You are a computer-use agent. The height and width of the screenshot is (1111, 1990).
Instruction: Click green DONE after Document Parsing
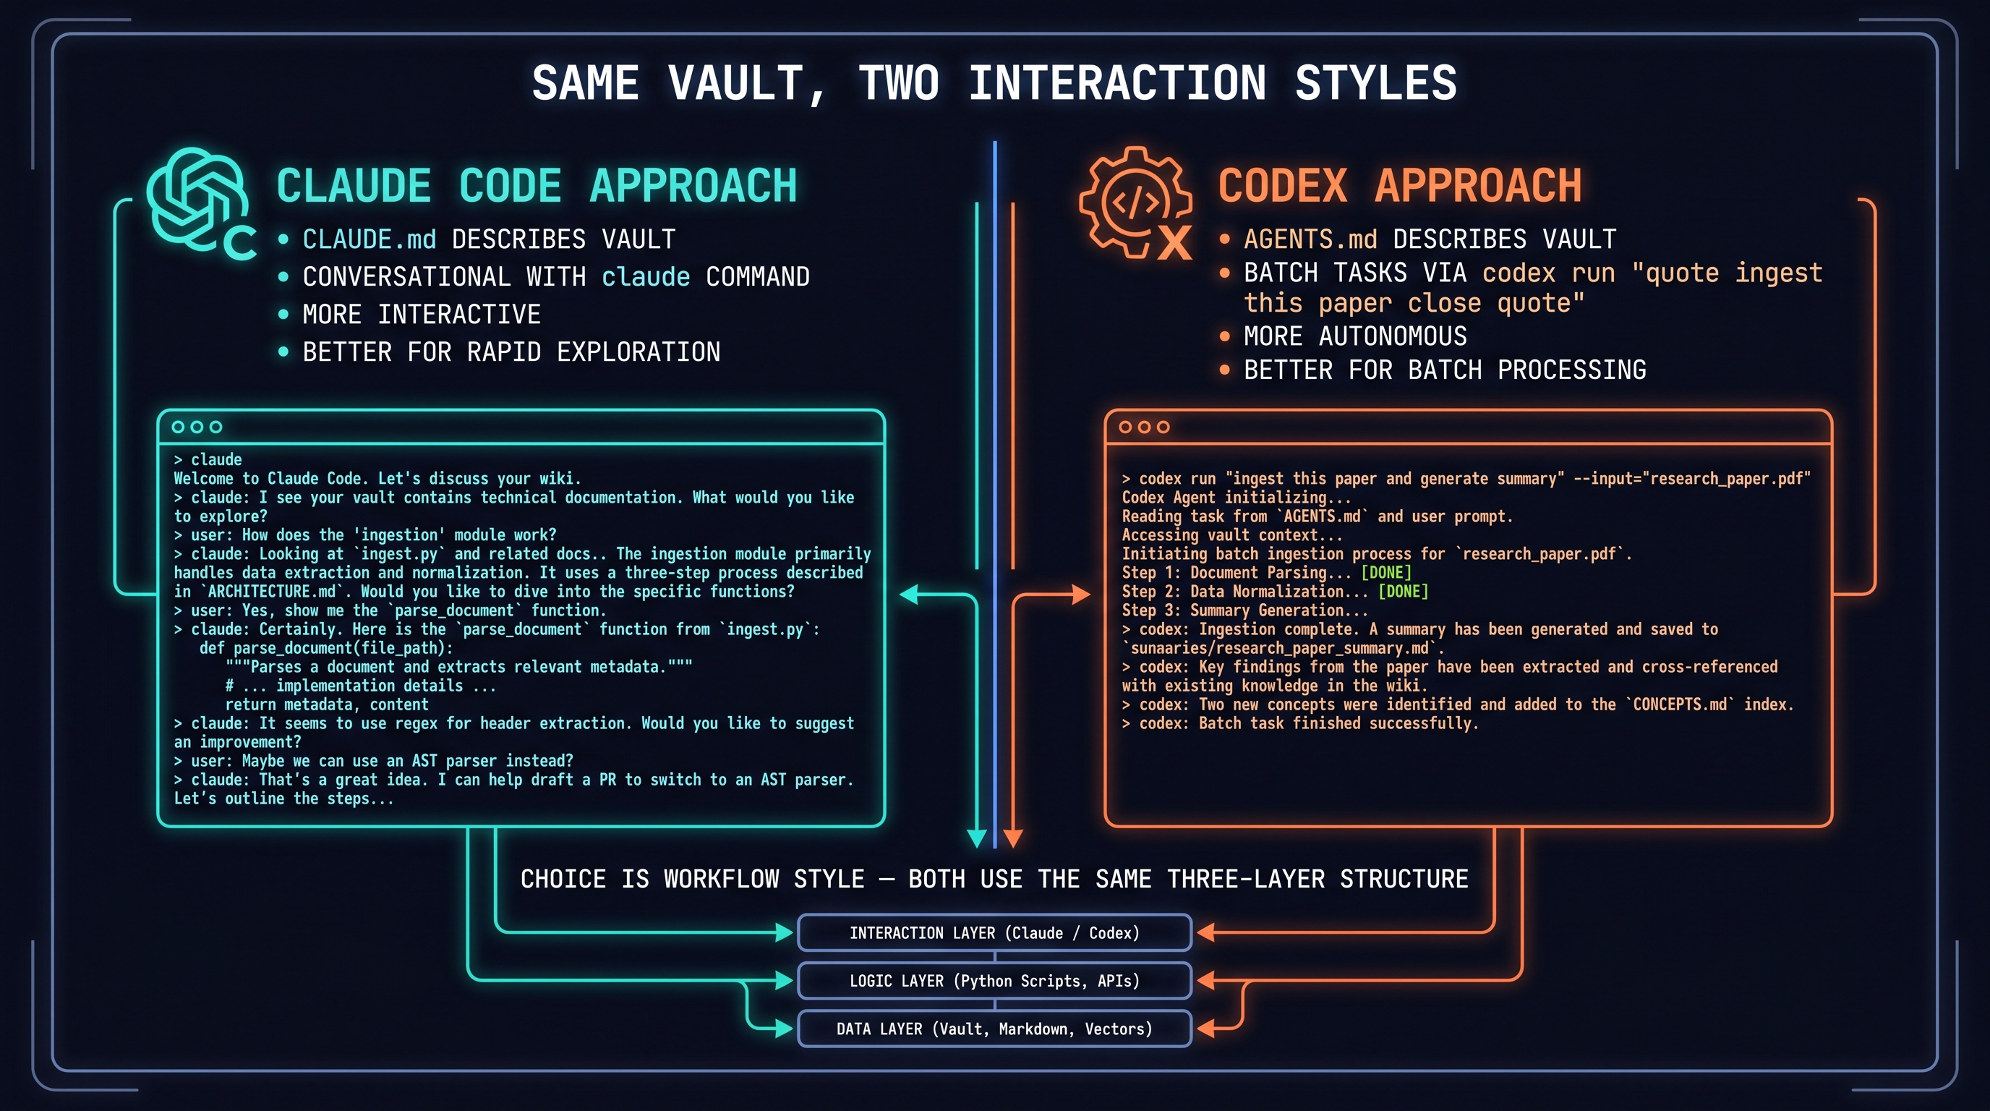click(1386, 572)
